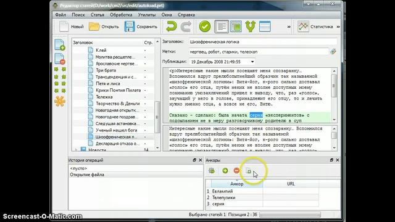Select article Ученый нашел бога

117,130
